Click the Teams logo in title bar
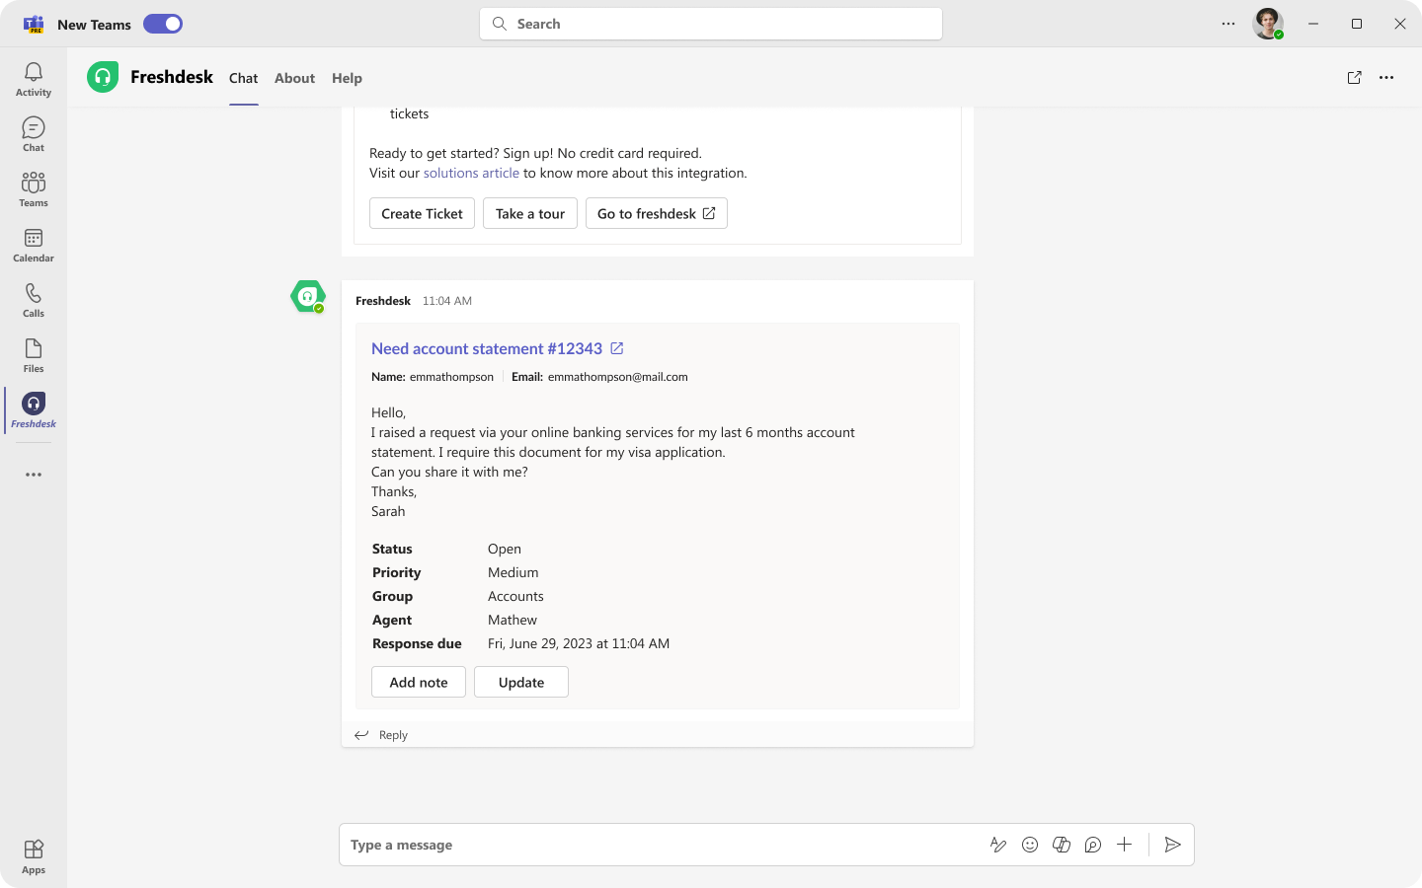This screenshot has height=888, width=1422. pyautogui.click(x=34, y=24)
